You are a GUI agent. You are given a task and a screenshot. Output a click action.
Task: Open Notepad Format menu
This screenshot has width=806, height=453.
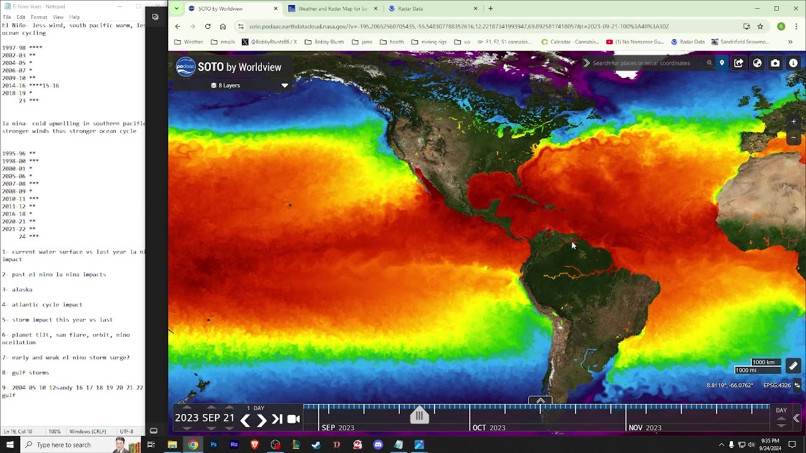click(x=38, y=17)
